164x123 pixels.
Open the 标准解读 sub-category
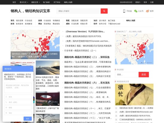point(28,24)
